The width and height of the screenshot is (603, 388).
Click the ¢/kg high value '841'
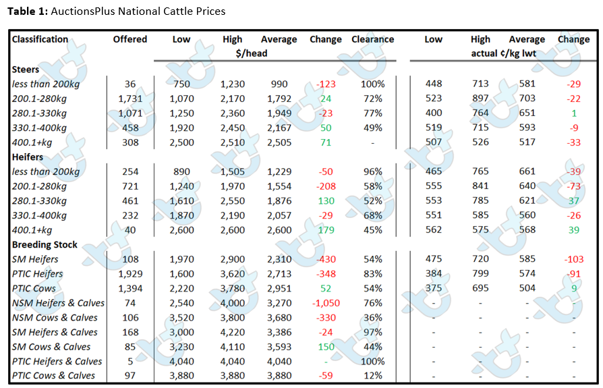[x=480, y=186]
